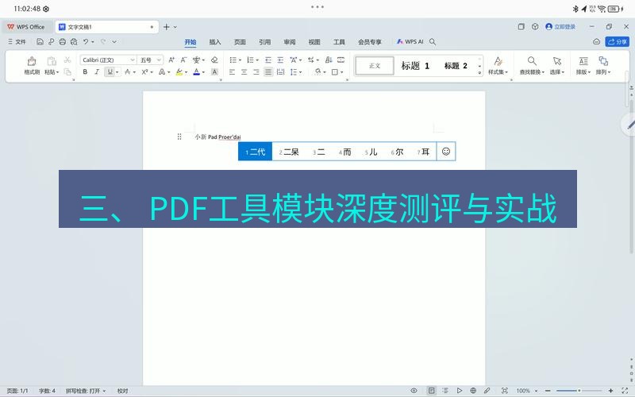Click the Sort icon in paragraph group
Image resolution: width=635 pixels, height=397 pixels.
coord(329,60)
